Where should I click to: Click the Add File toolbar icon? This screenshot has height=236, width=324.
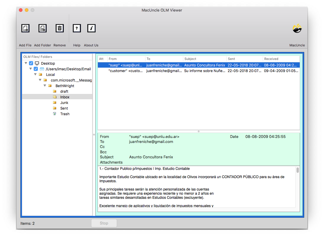tap(25, 28)
